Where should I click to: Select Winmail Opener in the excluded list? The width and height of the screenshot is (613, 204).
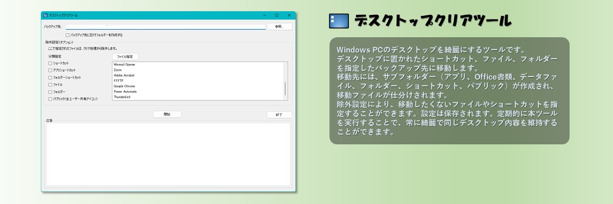pos(124,65)
